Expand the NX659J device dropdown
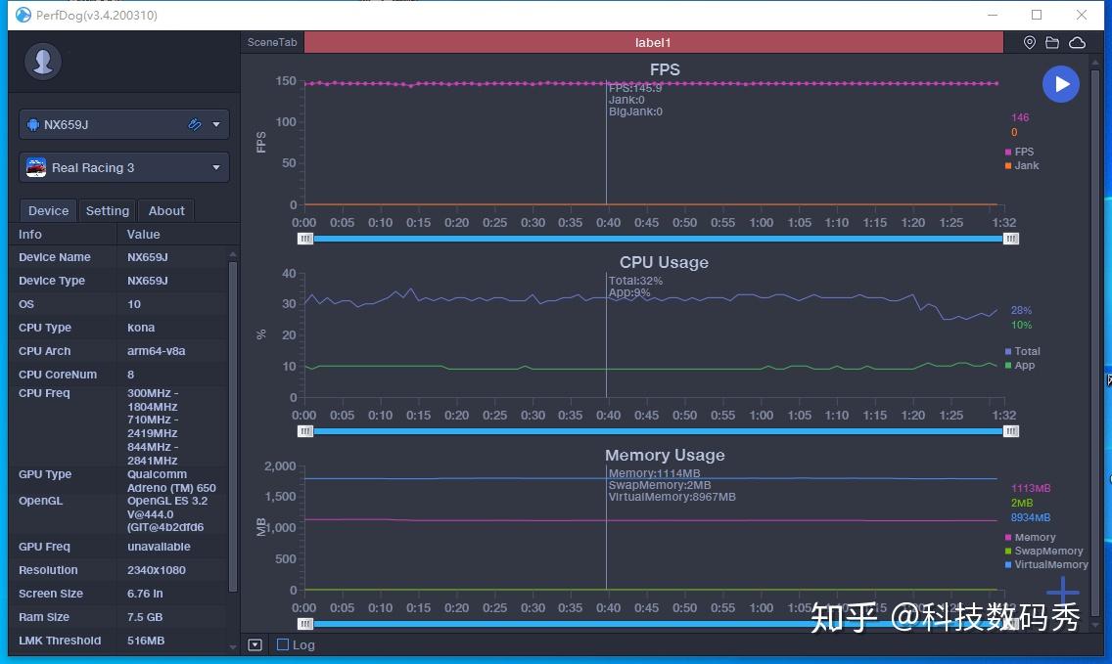1112x664 pixels. click(216, 125)
